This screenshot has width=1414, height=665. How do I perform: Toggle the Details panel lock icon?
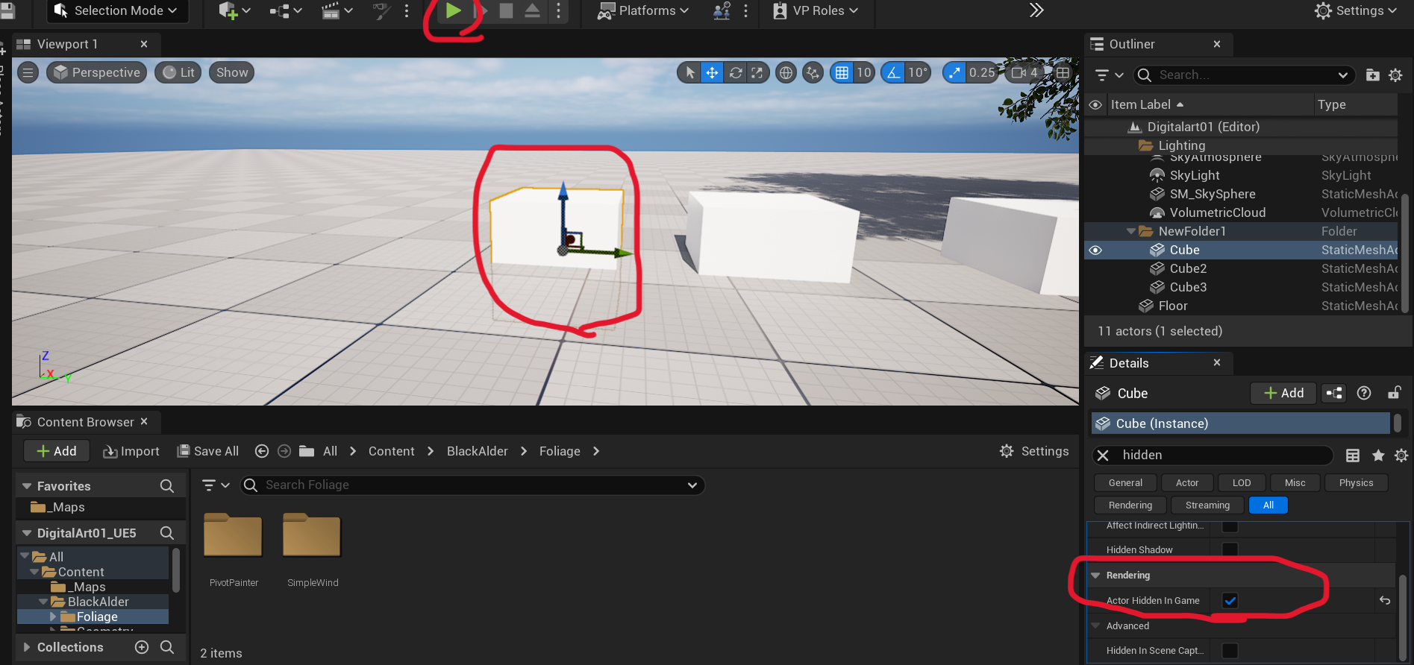[1394, 393]
